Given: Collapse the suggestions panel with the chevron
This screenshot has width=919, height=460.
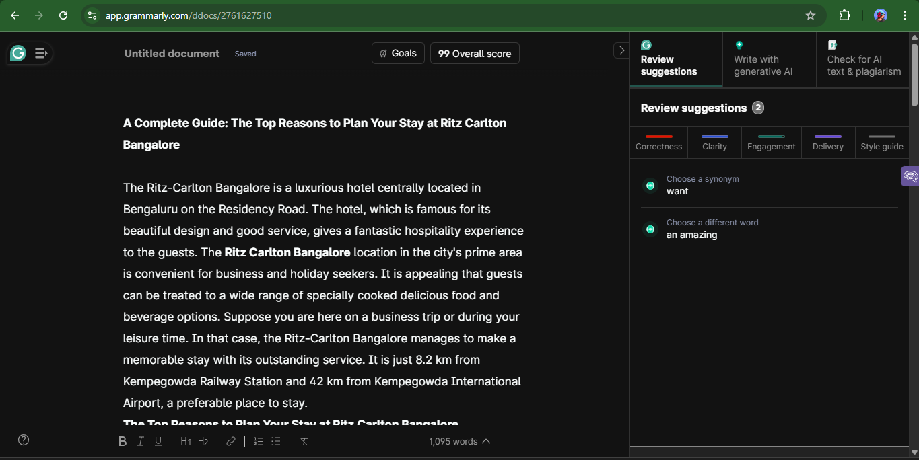Looking at the screenshot, I should pos(621,50).
